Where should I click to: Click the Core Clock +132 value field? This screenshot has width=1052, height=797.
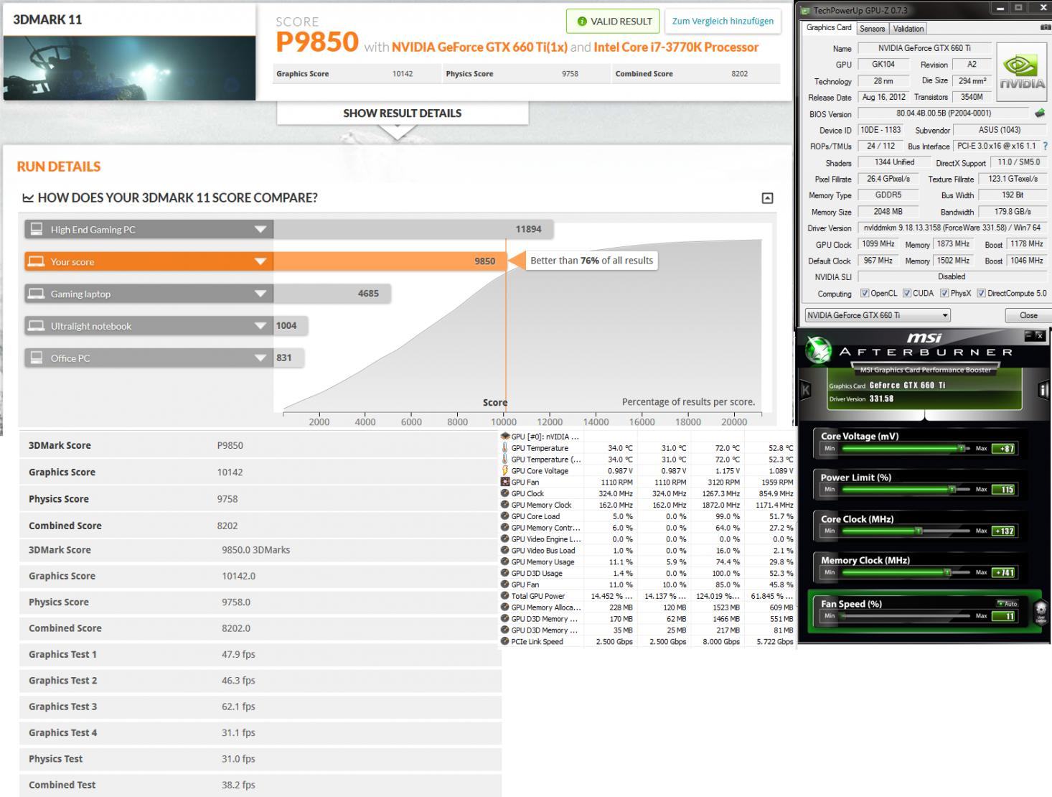click(x=1003, y=531)
